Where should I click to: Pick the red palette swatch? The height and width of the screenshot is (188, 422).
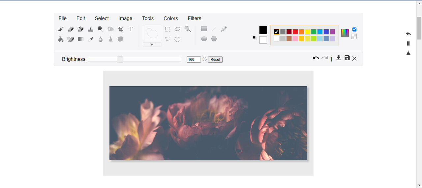pyautogui.click(x=295, y=32)
